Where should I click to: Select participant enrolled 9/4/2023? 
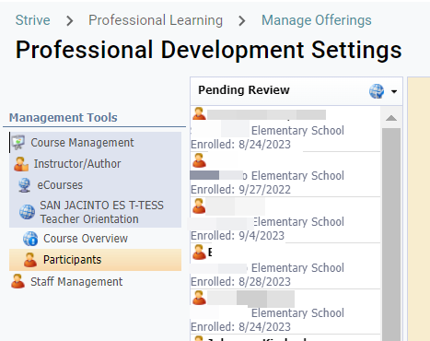click(285, 220)
